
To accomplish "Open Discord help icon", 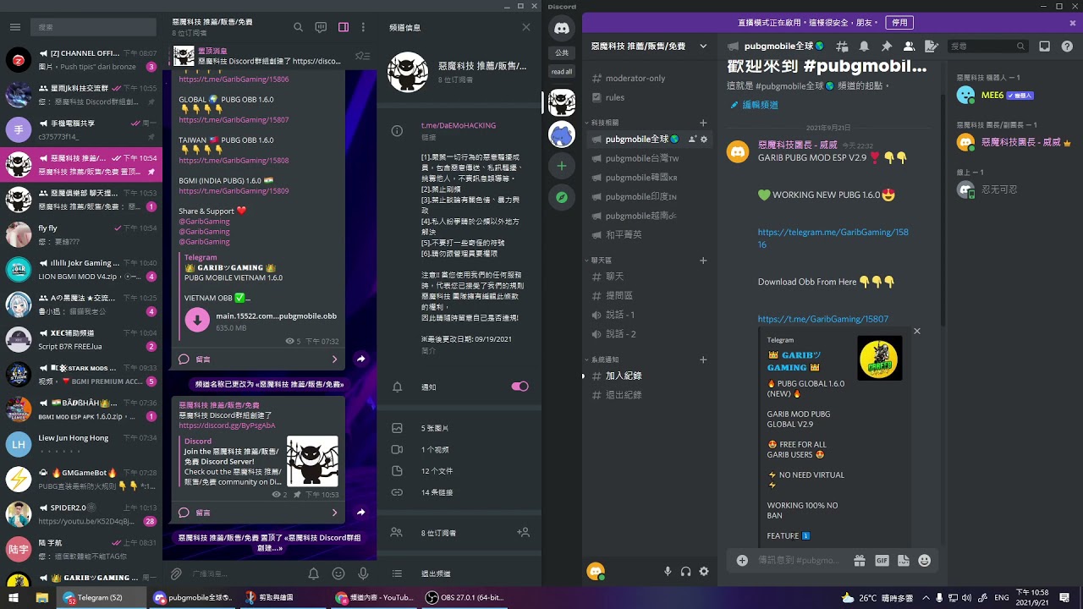I will point(1067,46).
